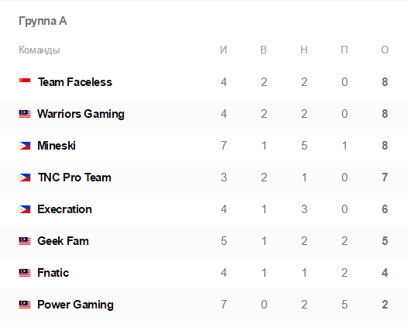Click the Philippines flag beside TNC Pro Team
Viewport: 408px width, 331px height.
tap(25, 178)
